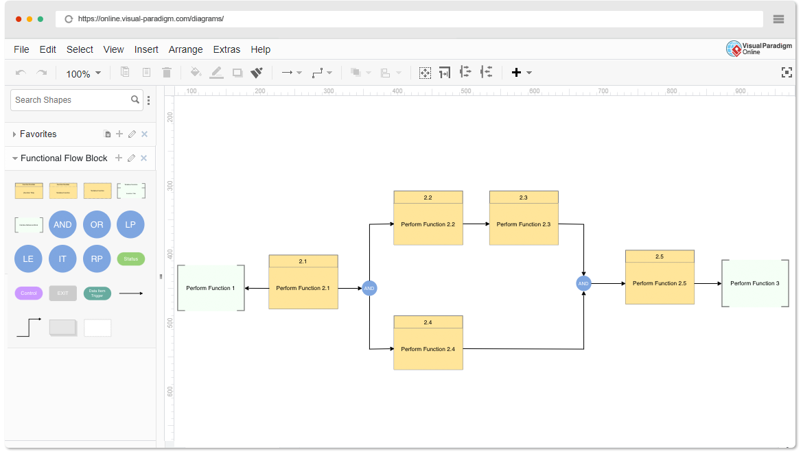The height and width of the screenshot is (456, 803).
Task: Select the LE shape in palette
Action: pos(28,259)
